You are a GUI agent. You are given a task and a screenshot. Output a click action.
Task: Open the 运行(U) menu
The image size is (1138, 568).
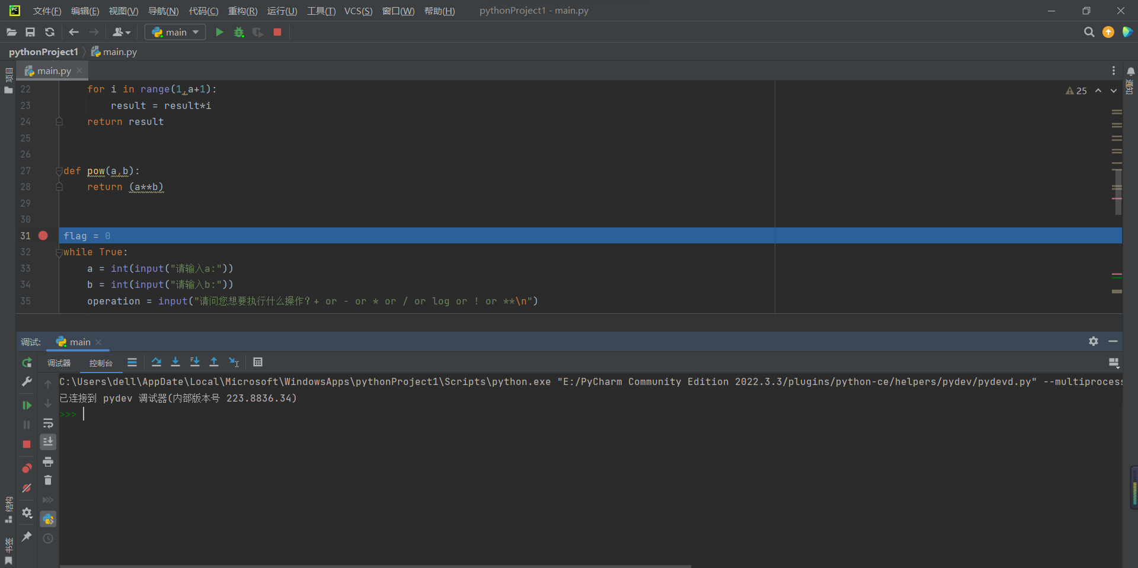tap(282, 11)
